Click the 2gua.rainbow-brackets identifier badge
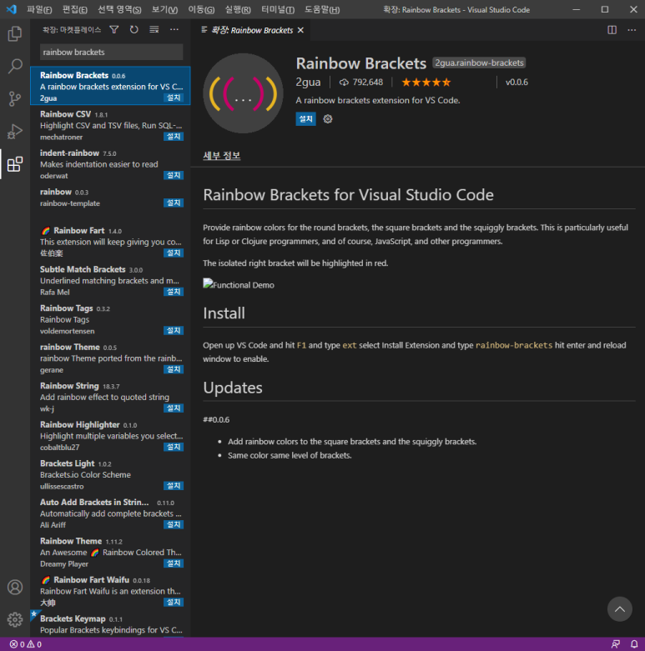Screen dimensions: 645x651 pyautogui.click(x=479, y=63)
